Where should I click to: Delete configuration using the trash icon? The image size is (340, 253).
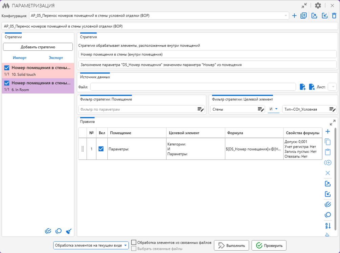[x=334, y=16]
